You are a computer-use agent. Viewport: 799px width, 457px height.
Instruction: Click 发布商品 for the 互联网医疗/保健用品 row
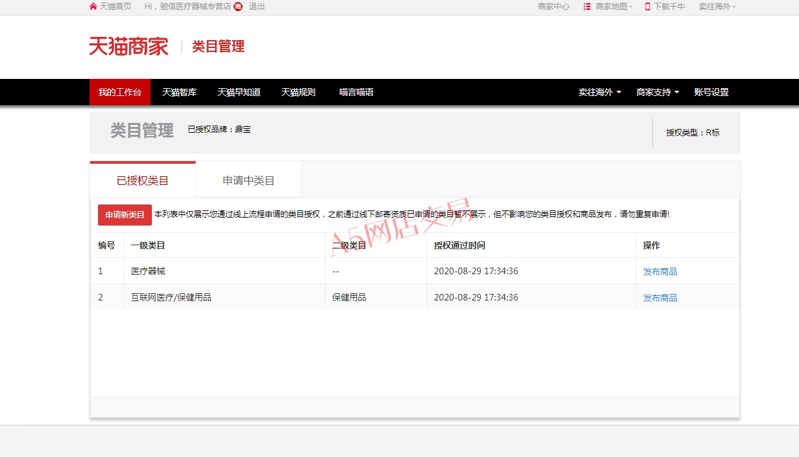click(660, 298)
